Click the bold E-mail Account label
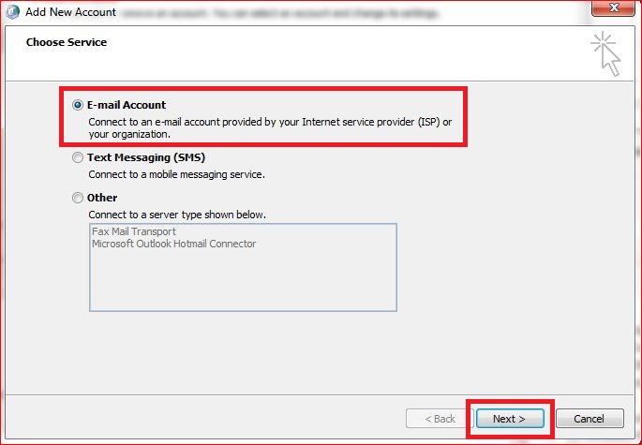Image resolution: width=642 pixels, height=445 pixels. coord(127,106)
